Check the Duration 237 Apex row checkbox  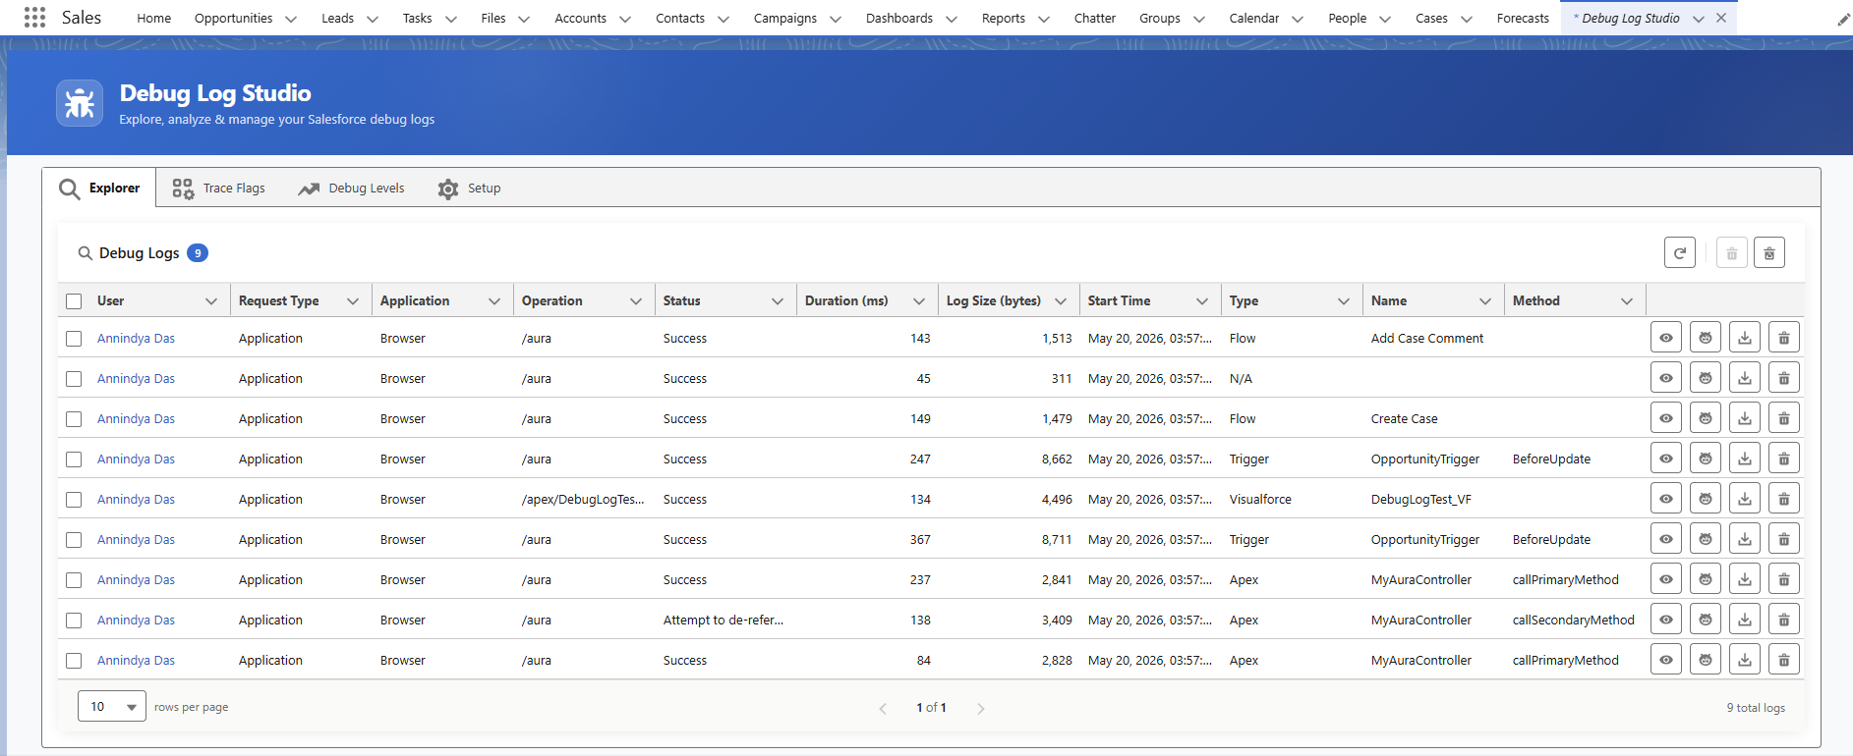coord(74,580)
